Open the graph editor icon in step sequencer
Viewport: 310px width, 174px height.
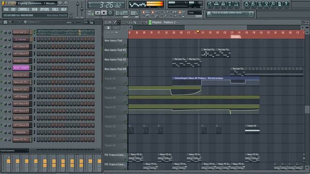pyautogui.click(x=86, y=22)
